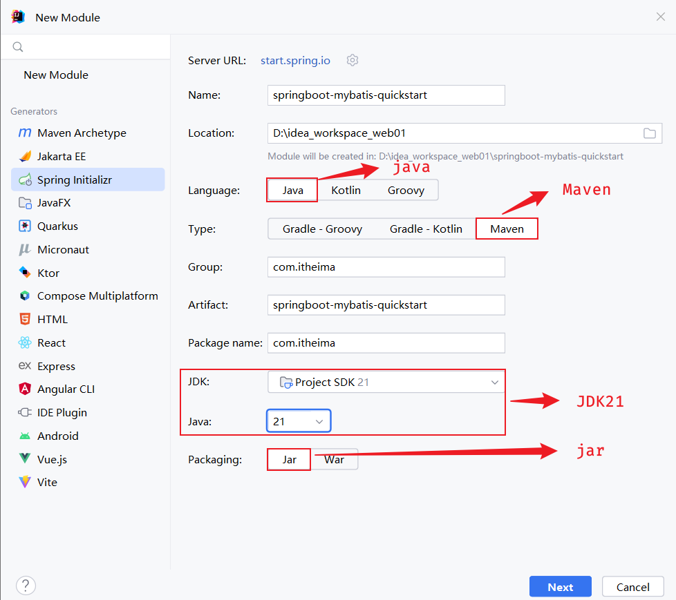The height and width of the screenshot is (600, 676).
Task: Switch project type to Gradle - Groovy
Action: [322, 229]
